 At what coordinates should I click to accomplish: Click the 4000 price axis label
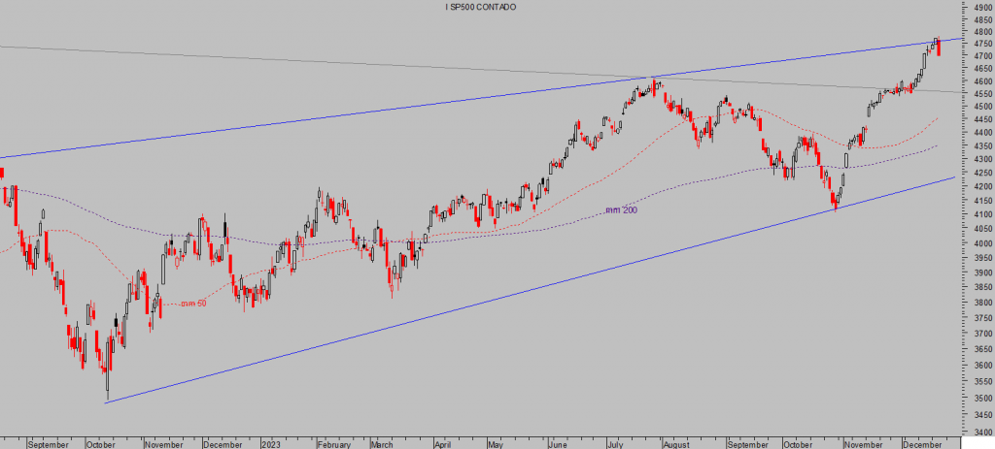click(981, 243)
